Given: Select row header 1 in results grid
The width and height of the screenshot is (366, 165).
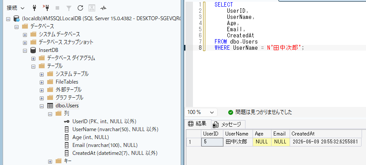Looking at the screenshot, I should click(194, 142).
